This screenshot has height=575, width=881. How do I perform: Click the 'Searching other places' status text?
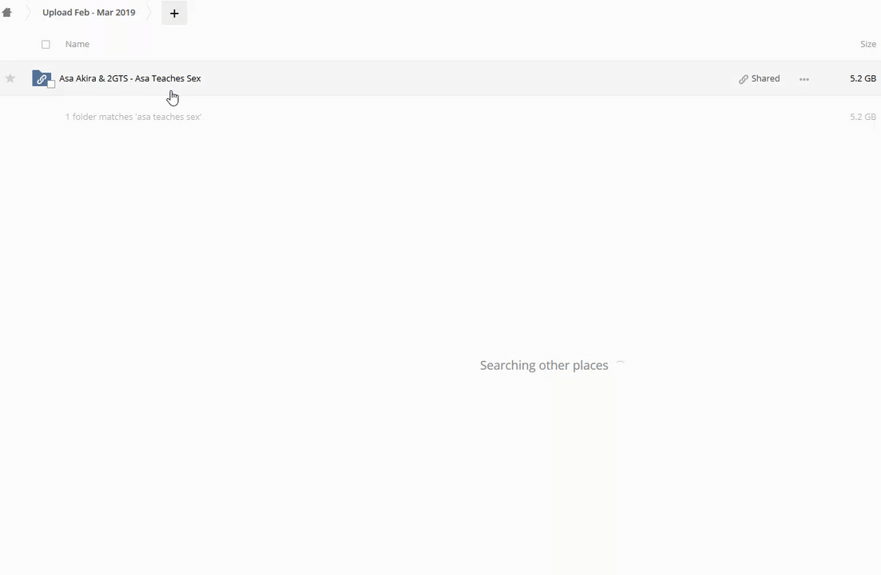tap(544, 365)
